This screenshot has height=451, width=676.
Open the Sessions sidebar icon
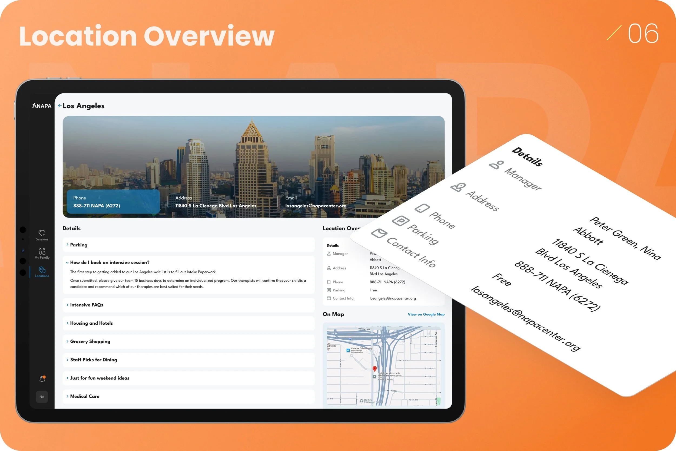pyautogui.click(x=42, y=233)
